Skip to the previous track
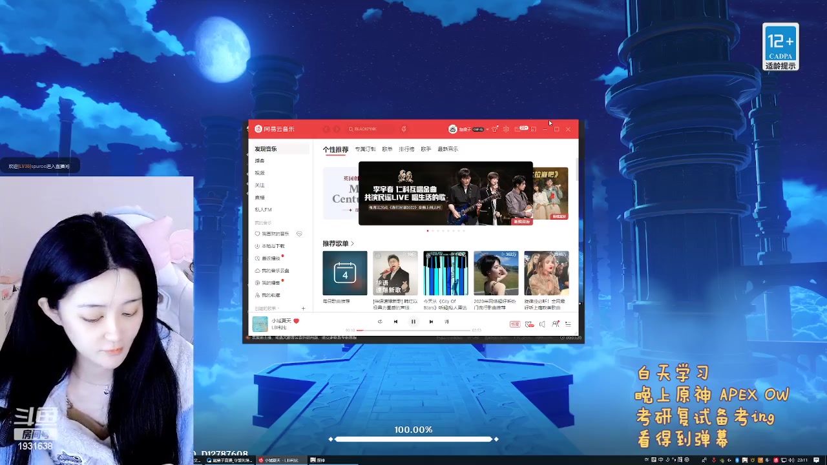Screen dimensions: 827x465 click(x=395, y=322)
